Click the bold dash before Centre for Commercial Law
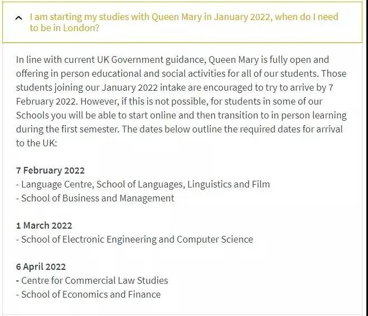This screenshot has width=368, height=316. click(x=18, y=280)
